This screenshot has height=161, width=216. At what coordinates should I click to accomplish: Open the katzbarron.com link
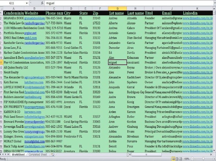click(x=34, y=82)
